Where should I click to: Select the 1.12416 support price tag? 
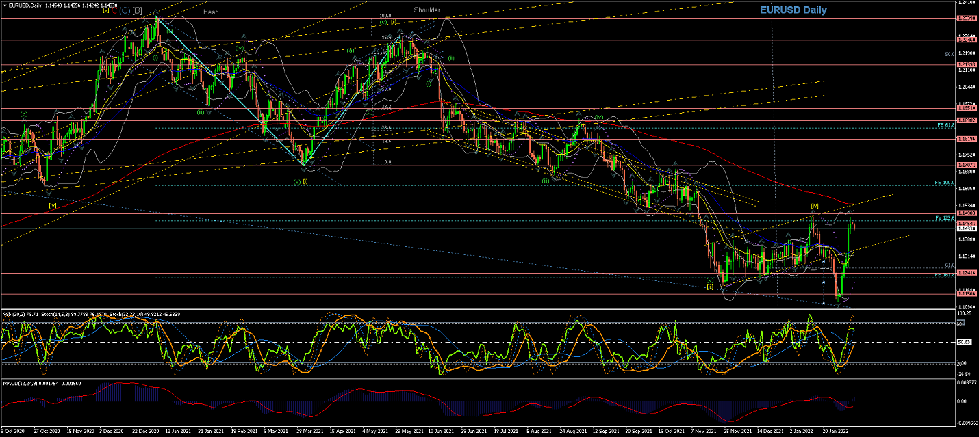tap(966, 273)
